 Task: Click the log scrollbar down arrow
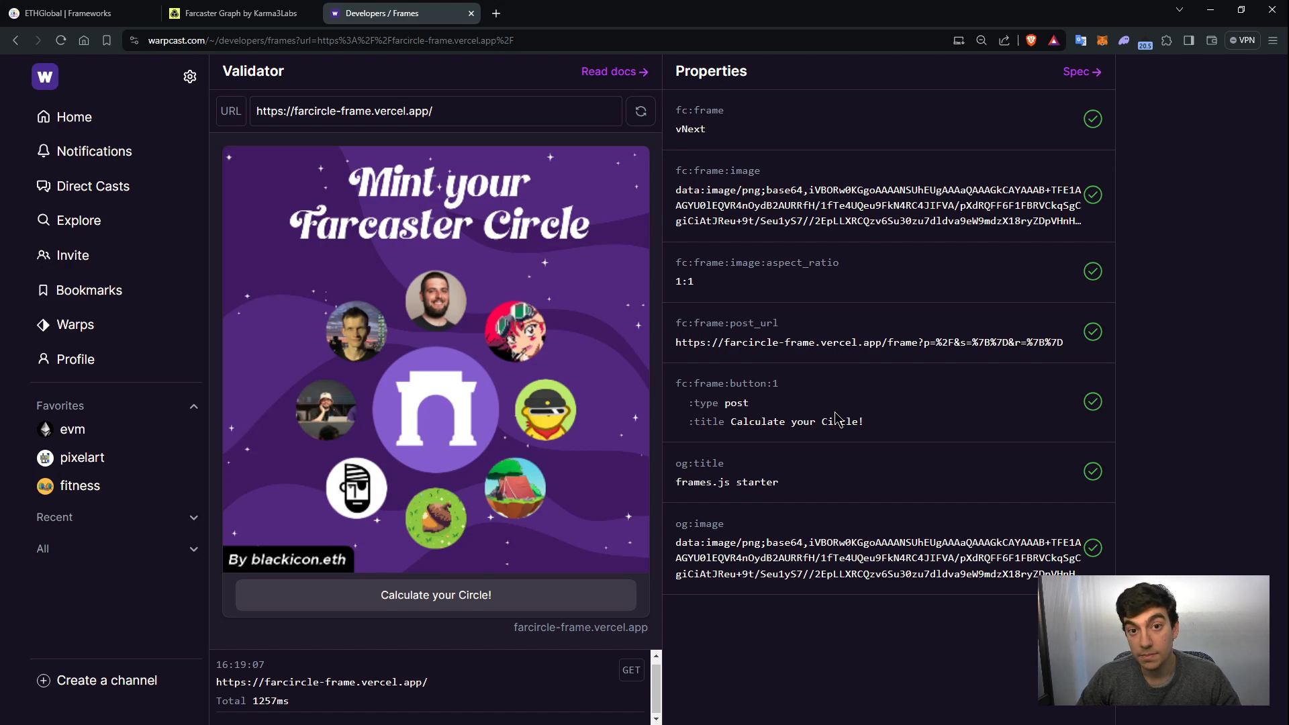pos(656,718)
